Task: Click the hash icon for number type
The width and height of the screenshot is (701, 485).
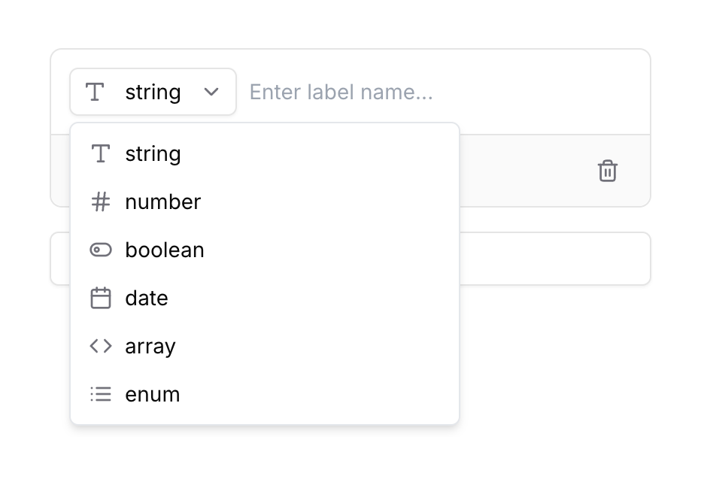Action: pos(100,202)
